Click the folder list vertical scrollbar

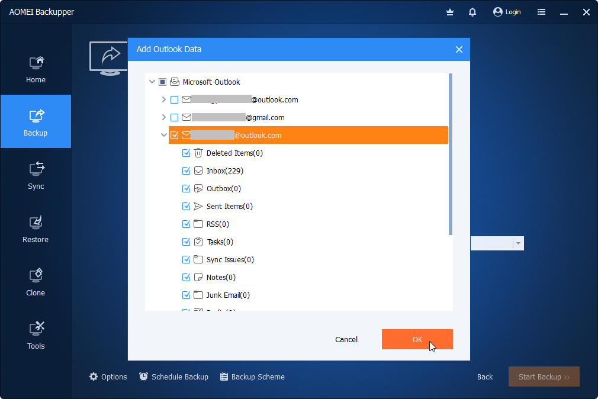(x=451, y=154)
